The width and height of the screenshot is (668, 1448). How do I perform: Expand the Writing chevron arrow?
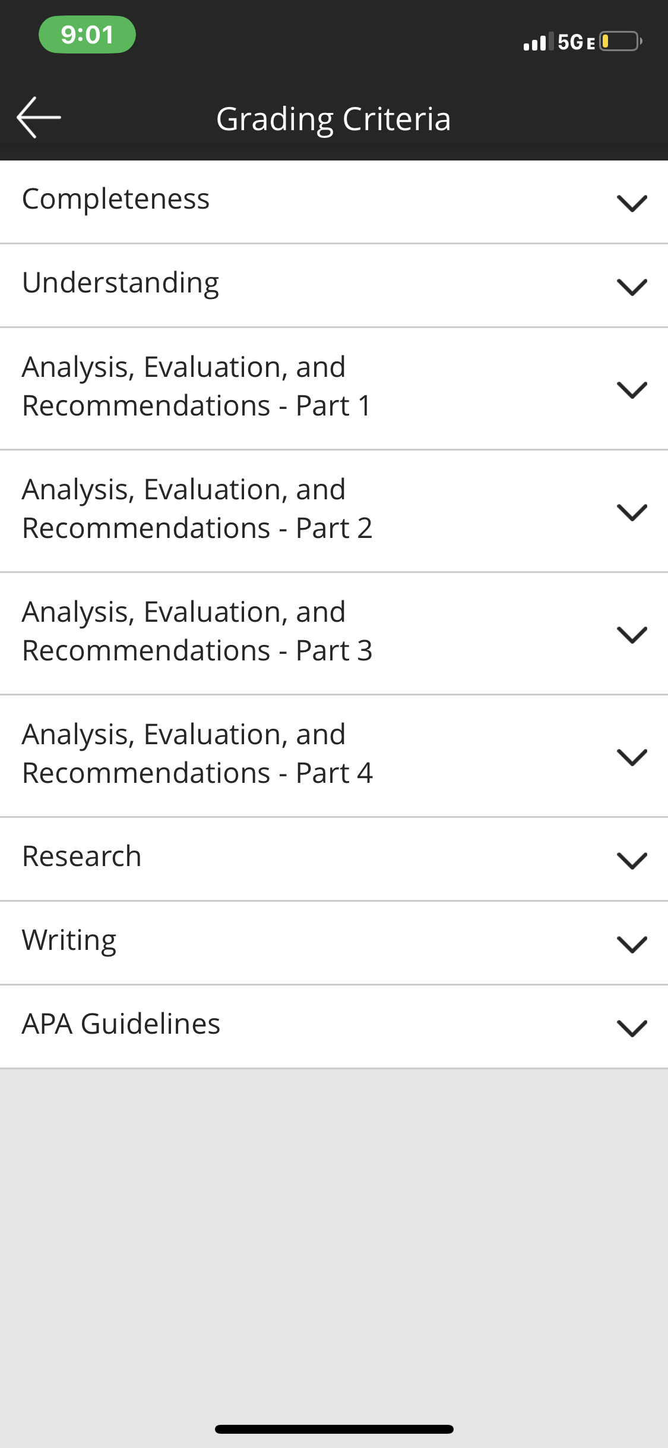[632, 945]
